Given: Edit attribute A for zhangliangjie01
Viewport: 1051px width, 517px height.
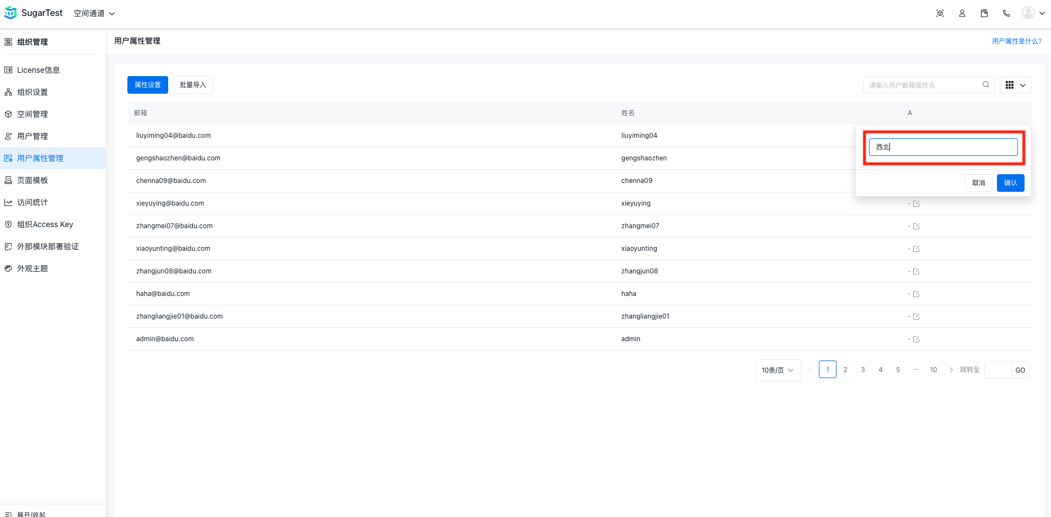Looking at the screenshot, I should tap(916, 317).
